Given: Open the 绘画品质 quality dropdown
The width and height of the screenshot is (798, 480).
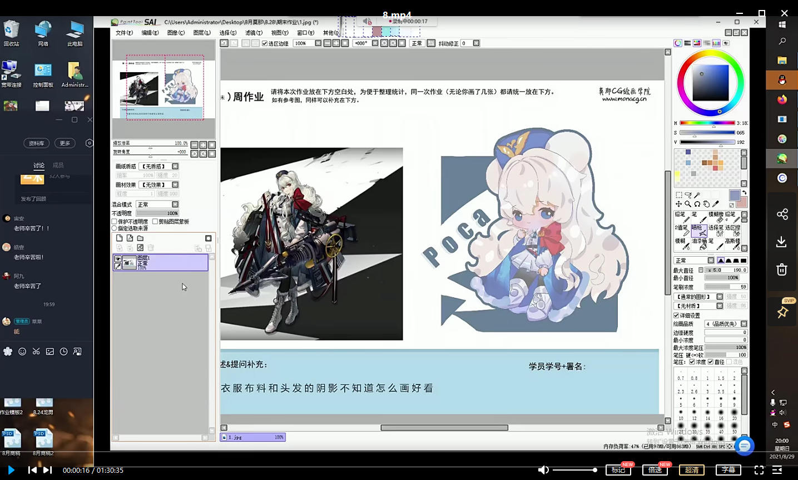Looking at the screenshot, I should click(744, 324).
